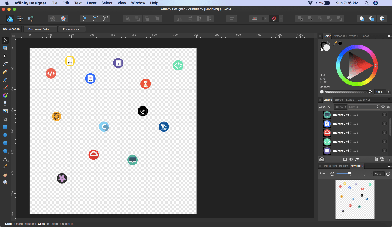Screen dimensions: 392x227
Task: Open layer effects fx icon
Action: 357,159
